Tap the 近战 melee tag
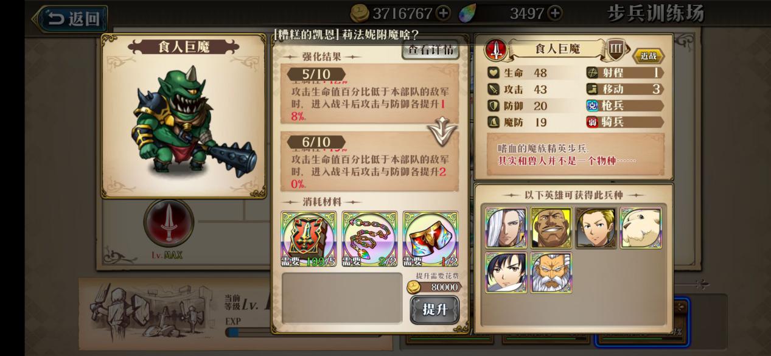 click(649, 56)
